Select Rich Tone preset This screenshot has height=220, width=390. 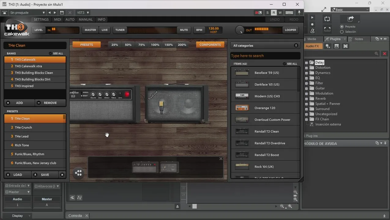35,145
